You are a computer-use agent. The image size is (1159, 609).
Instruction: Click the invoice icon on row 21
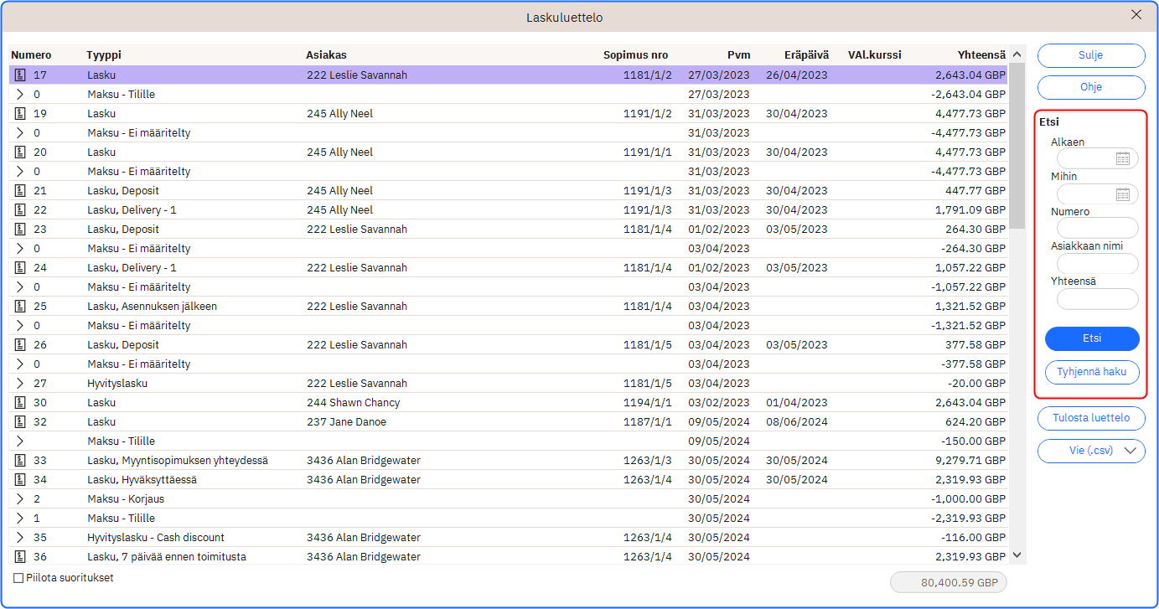(20, 191)
